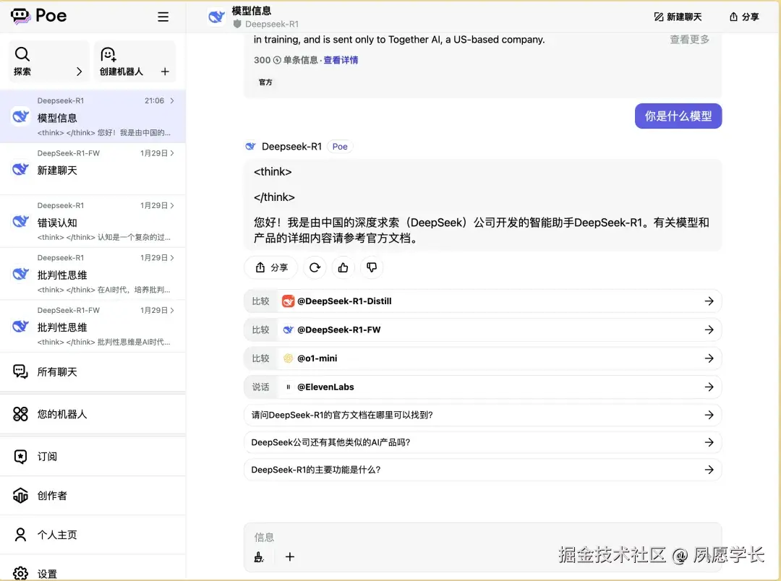Toggle the Poe badge on the response
This screenshot has width=781, height=581.
coord(340,146)
